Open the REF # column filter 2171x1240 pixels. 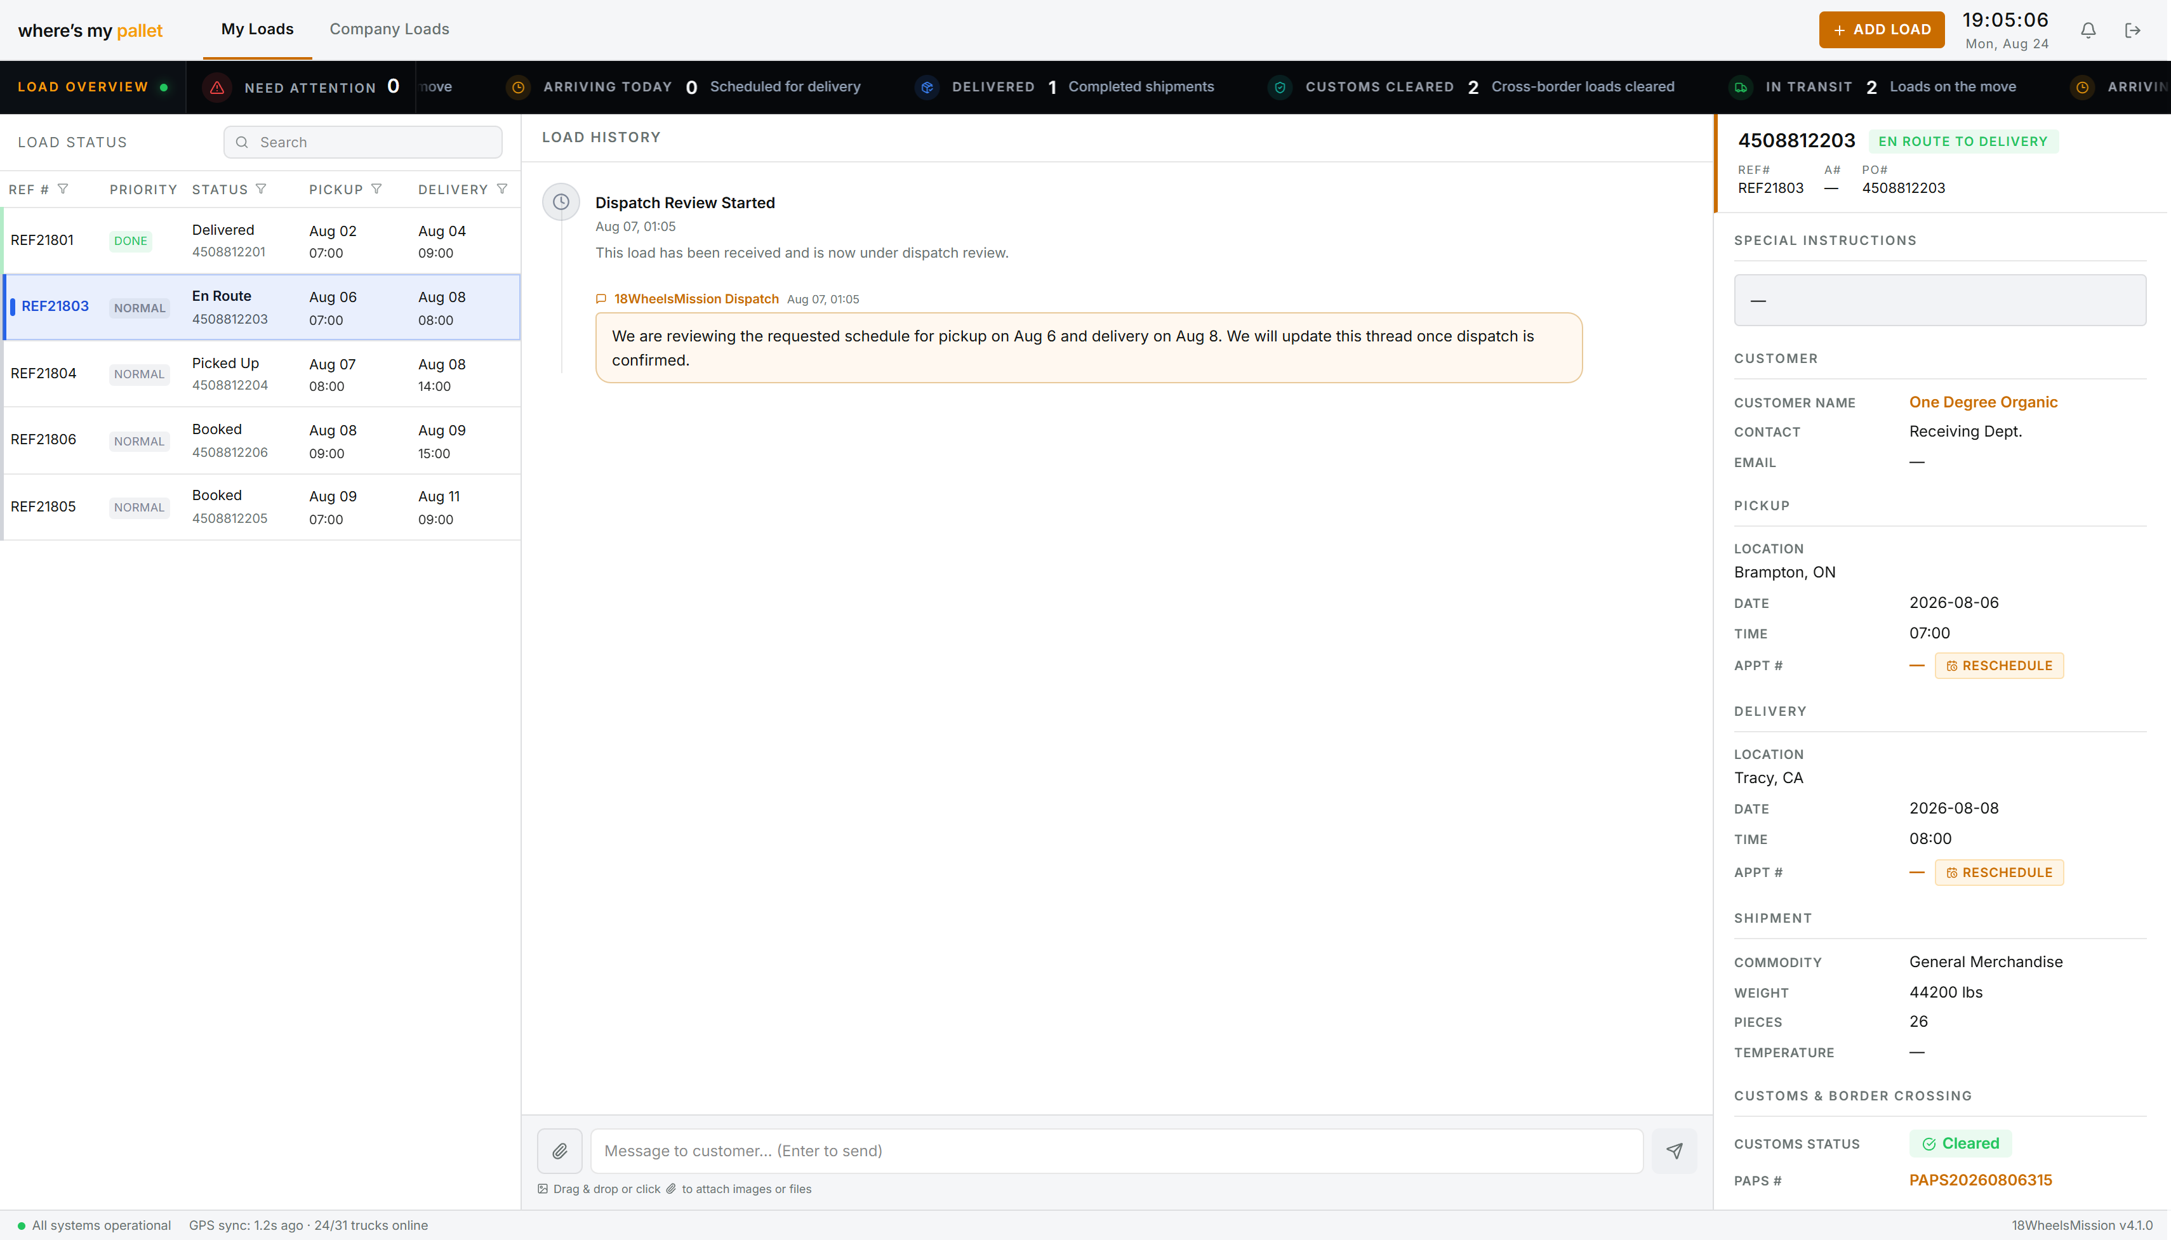(x=63, y=189)
